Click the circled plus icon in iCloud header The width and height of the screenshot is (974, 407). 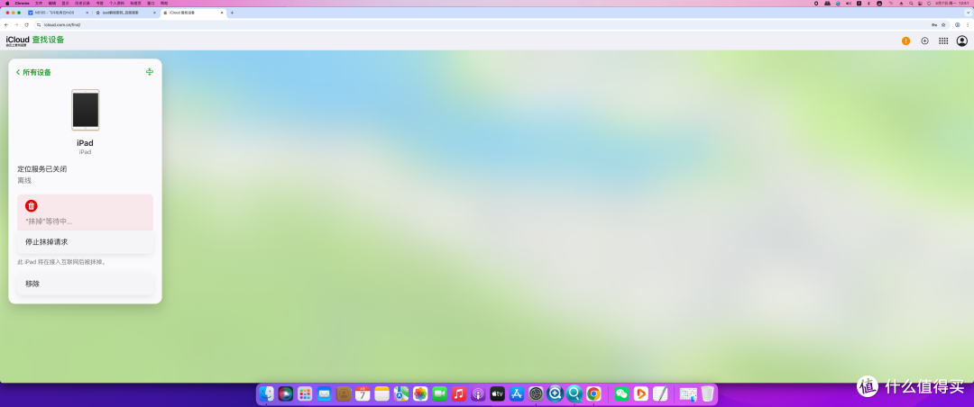click(924, 41)
